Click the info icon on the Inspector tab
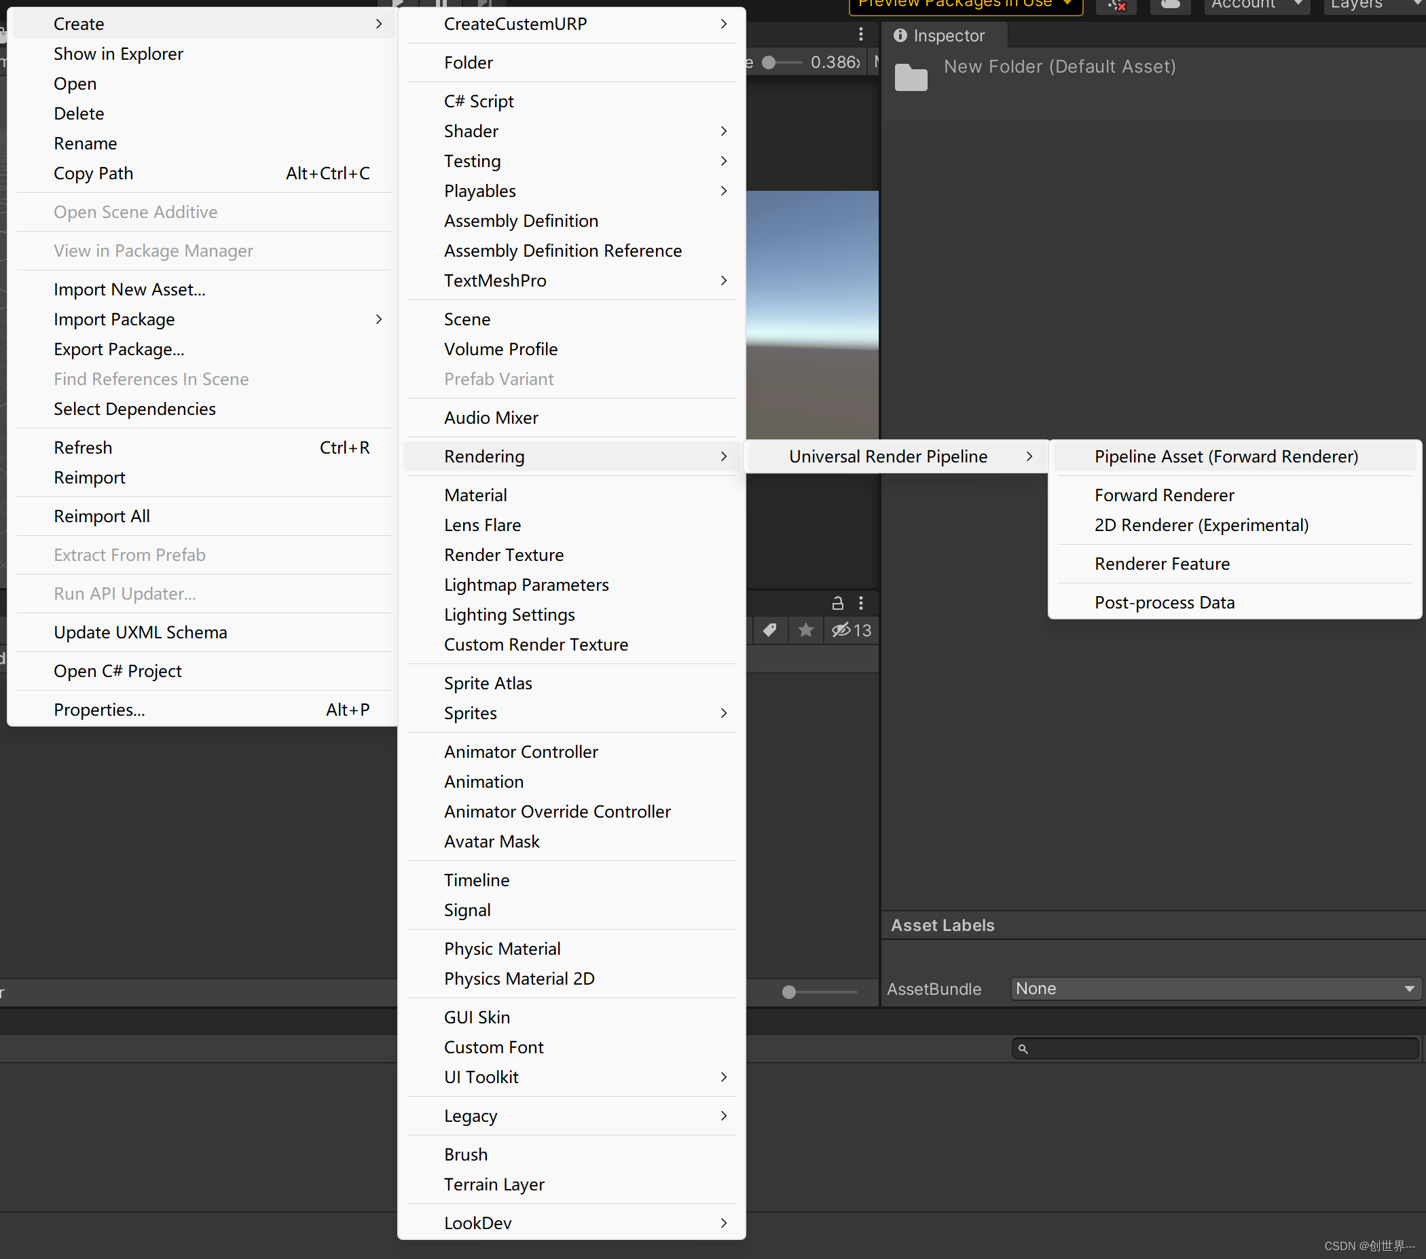Viewport: 1426px width, 1259px height. pyautogui.click(x=901, y=35)
